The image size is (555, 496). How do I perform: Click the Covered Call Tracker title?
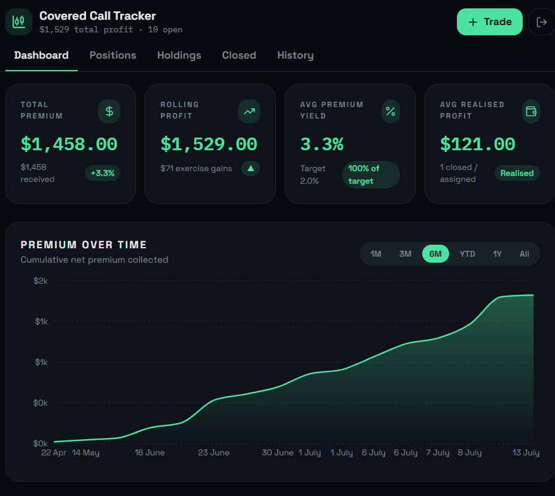point(97,16)
